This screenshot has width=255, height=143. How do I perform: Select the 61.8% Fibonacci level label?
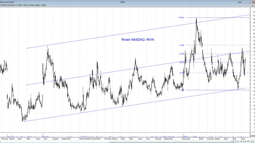tap(181, 45)
